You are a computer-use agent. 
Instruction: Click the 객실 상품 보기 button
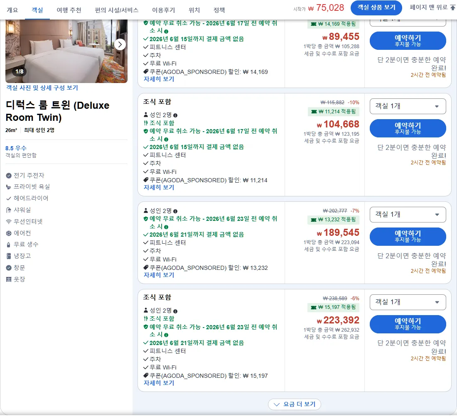376,7
